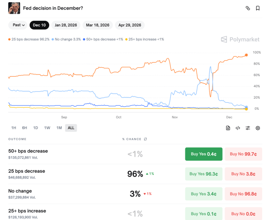Click Buy Yes 0.4¢ for 50+ bps decrease
Screen dimensions: 266x220
point(203,154)
